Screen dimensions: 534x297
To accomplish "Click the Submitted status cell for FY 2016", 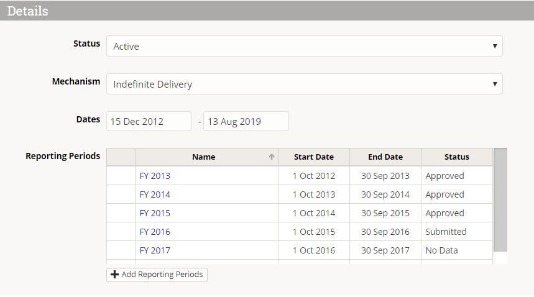I will tap(446, 232).
